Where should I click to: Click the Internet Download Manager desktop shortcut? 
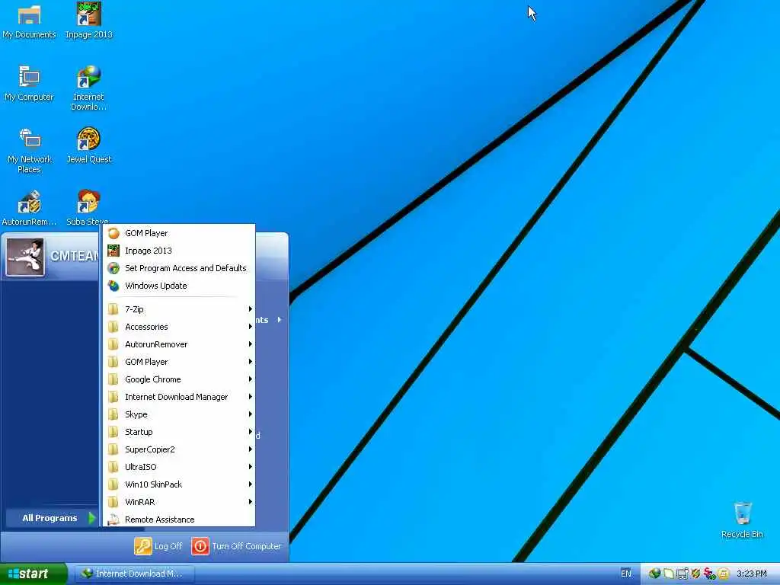click(x=88, y=88)
